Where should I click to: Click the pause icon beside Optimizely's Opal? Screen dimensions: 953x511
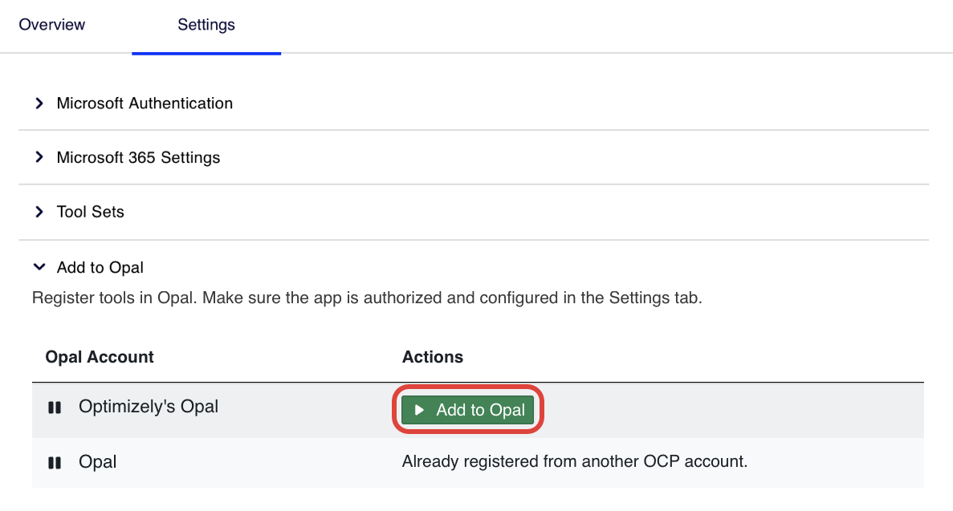[x=55, y=408]
